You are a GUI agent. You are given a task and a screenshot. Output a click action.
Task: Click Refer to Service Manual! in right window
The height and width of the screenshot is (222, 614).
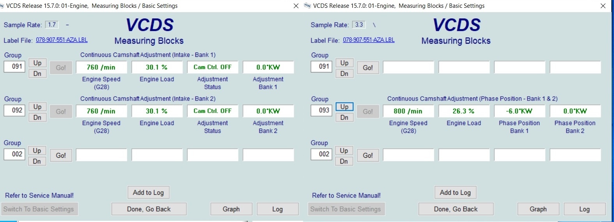pyautogui.click(x=346, y=196)
